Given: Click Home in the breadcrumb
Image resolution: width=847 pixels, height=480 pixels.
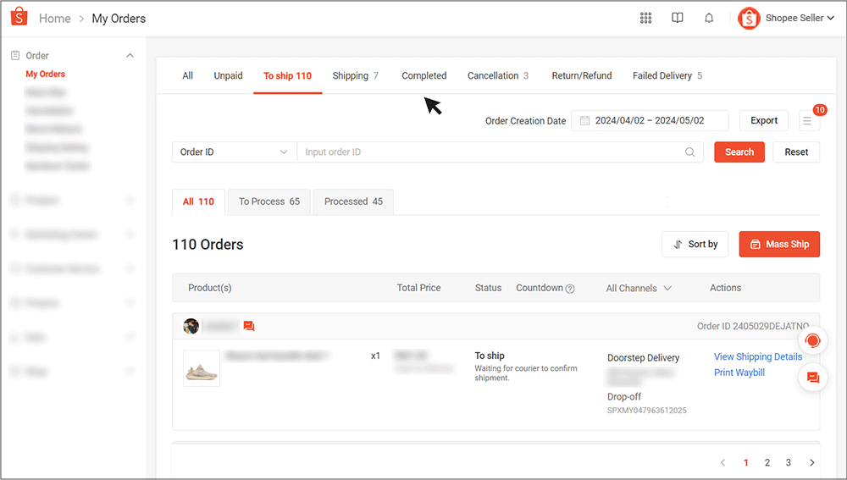Looking at the screenshot, I should (54, 19).
